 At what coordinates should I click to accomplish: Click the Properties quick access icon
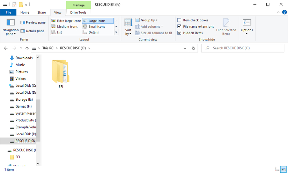coord(14,5)
